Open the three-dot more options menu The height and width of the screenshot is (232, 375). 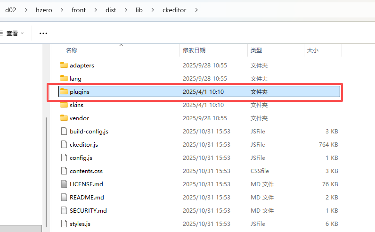43,33
